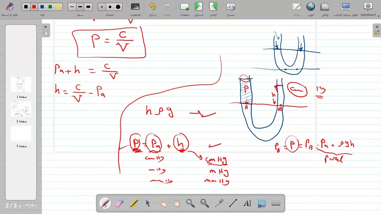Choose the medium line width
The image size is (381, 214).
tap(80, 7)
